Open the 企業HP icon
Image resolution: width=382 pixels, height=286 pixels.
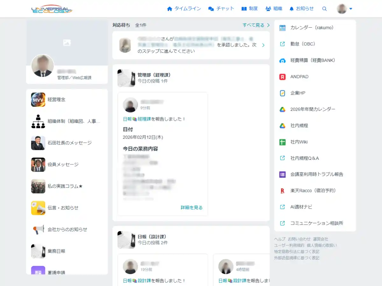coord(282,93)
